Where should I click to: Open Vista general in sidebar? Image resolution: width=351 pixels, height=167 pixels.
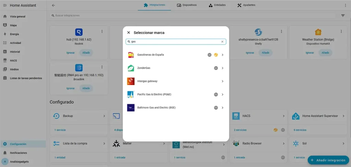click(23, 16)
